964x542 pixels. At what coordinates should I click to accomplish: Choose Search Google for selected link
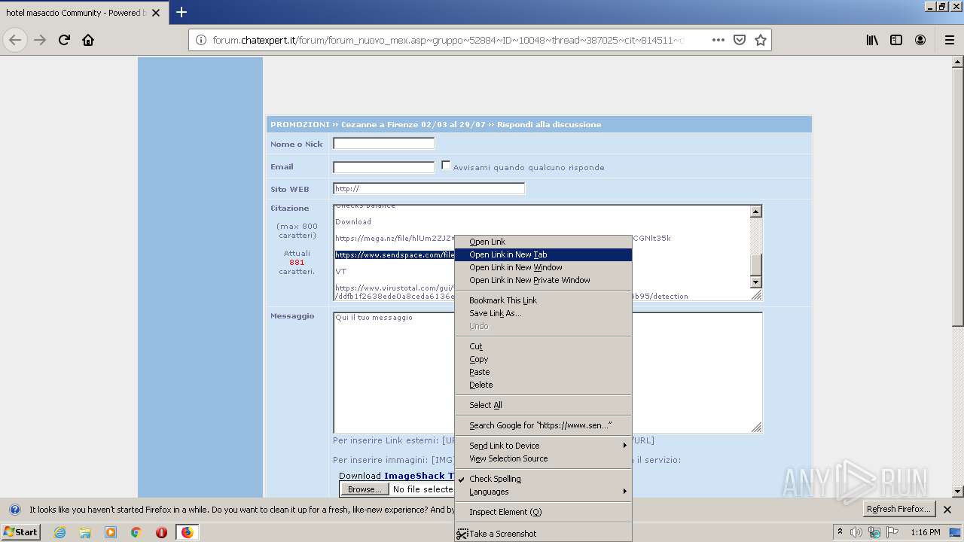(x=543, y=425)
